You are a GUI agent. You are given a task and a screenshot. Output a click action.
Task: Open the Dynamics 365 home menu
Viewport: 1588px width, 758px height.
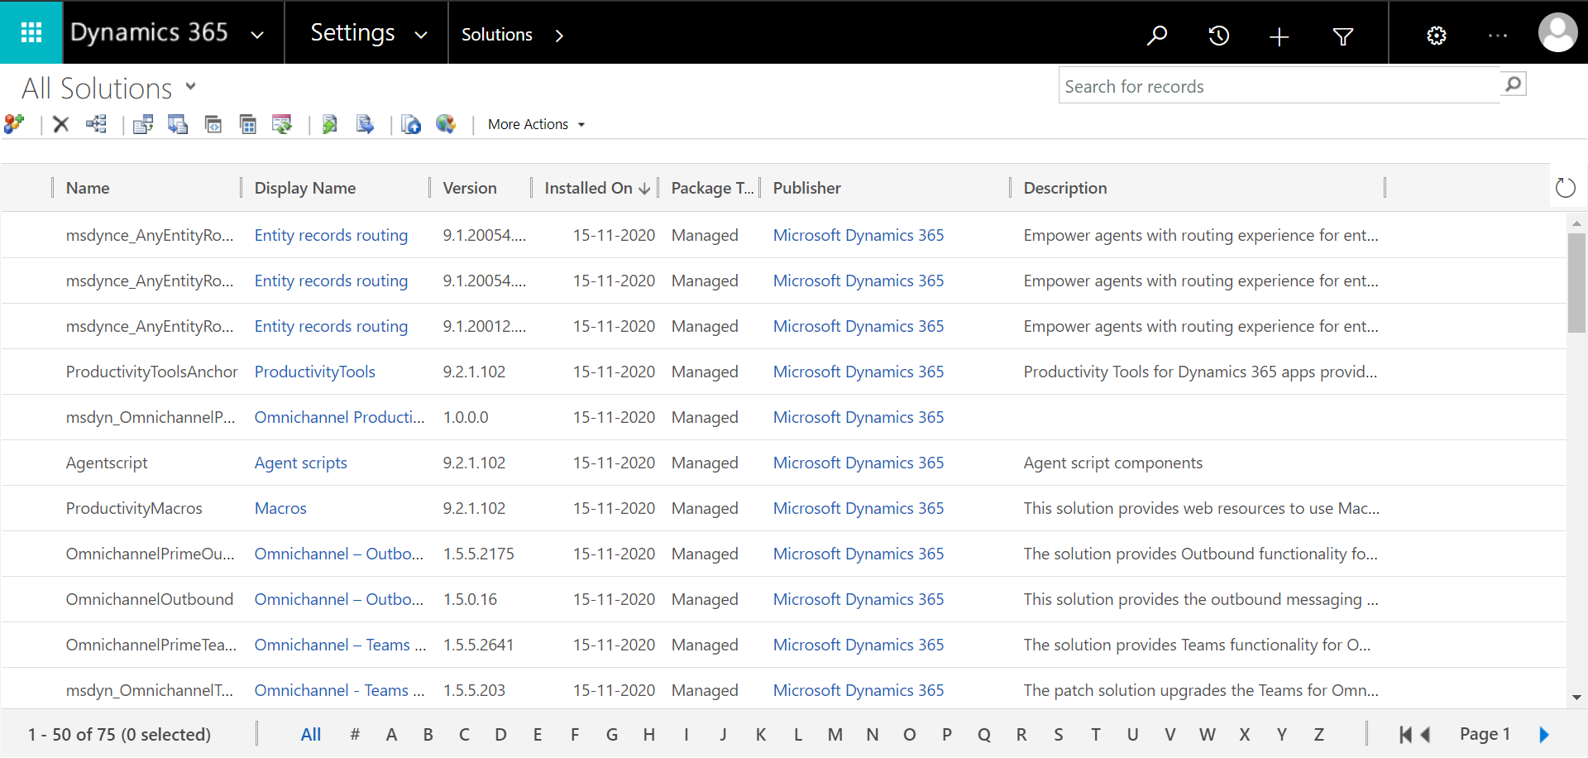[x=149, y=33]
